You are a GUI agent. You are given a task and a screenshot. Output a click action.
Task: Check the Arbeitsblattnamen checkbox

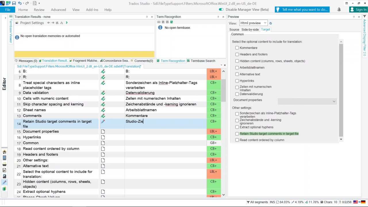(237, 68)
